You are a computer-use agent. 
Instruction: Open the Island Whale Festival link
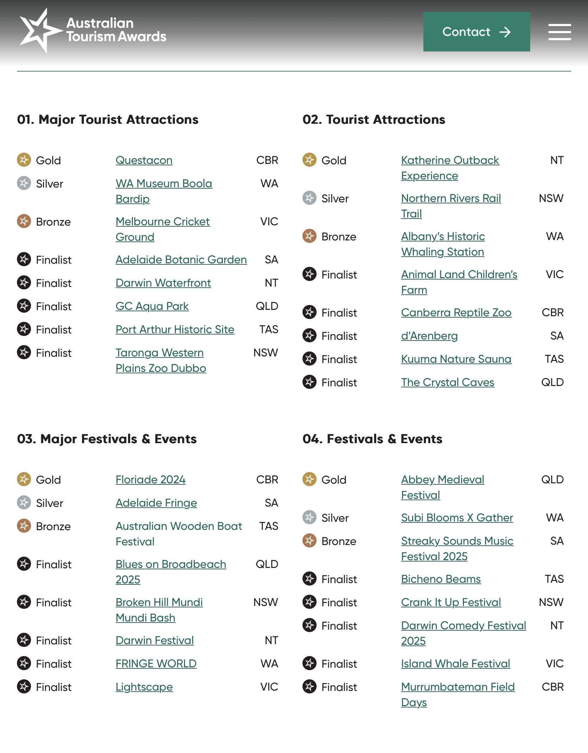455,664
